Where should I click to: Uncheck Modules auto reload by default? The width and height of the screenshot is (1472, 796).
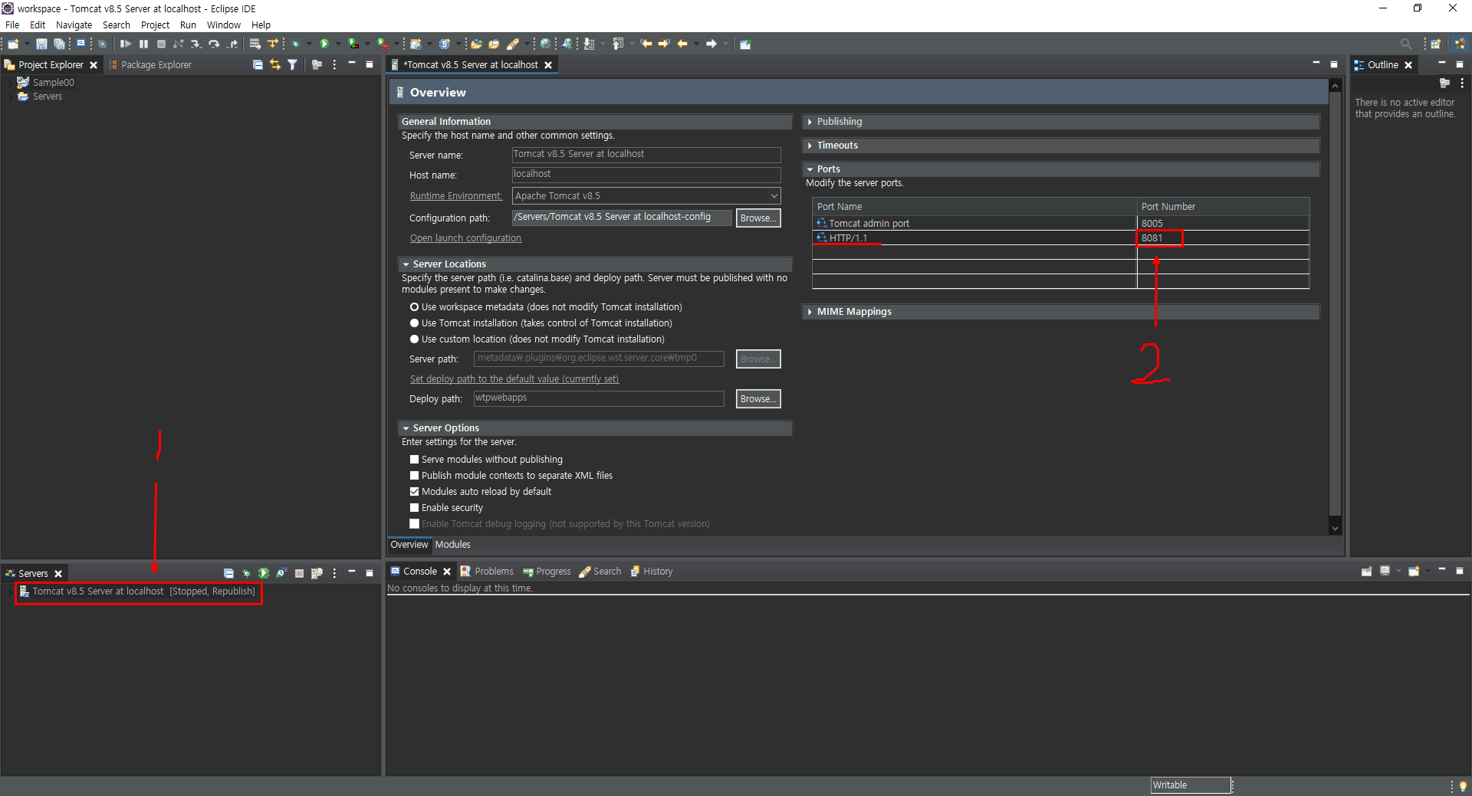click(415, 491)
